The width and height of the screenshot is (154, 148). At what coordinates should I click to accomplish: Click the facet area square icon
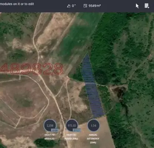[85, 6]
